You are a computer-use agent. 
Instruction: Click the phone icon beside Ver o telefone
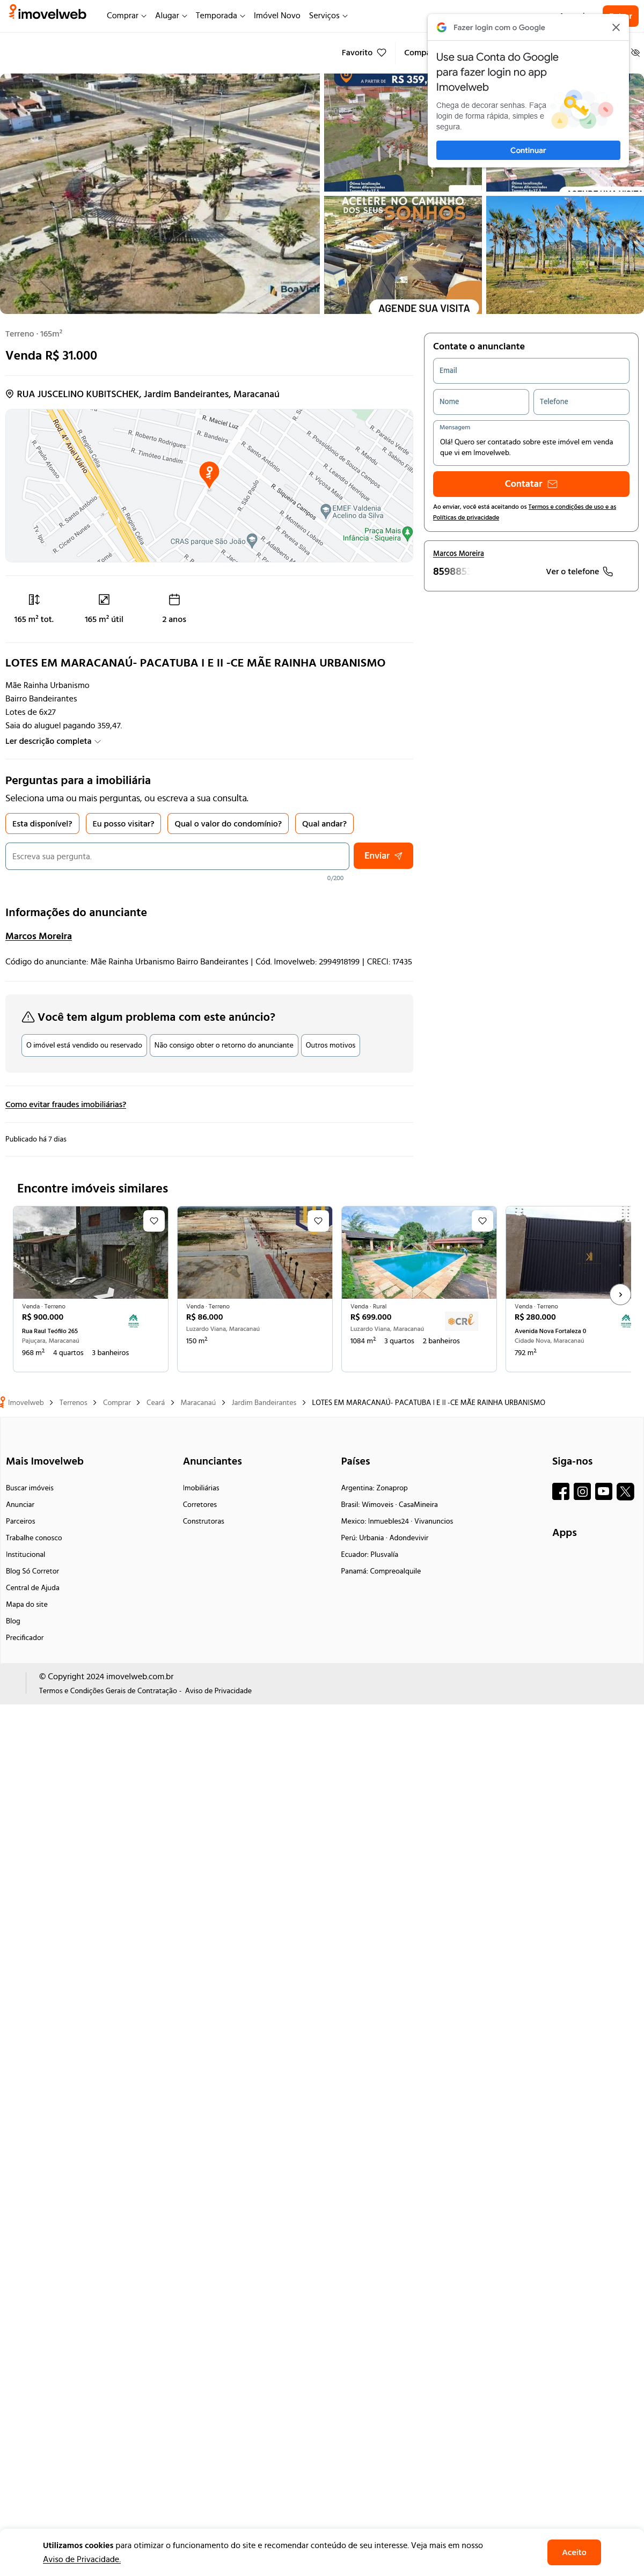607,572
